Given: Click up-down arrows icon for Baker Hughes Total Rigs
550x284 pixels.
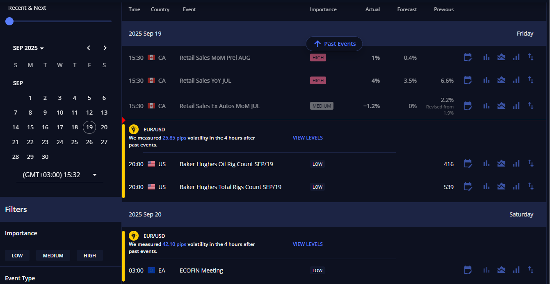Looking at the screenshot, I should coord(531,187).
